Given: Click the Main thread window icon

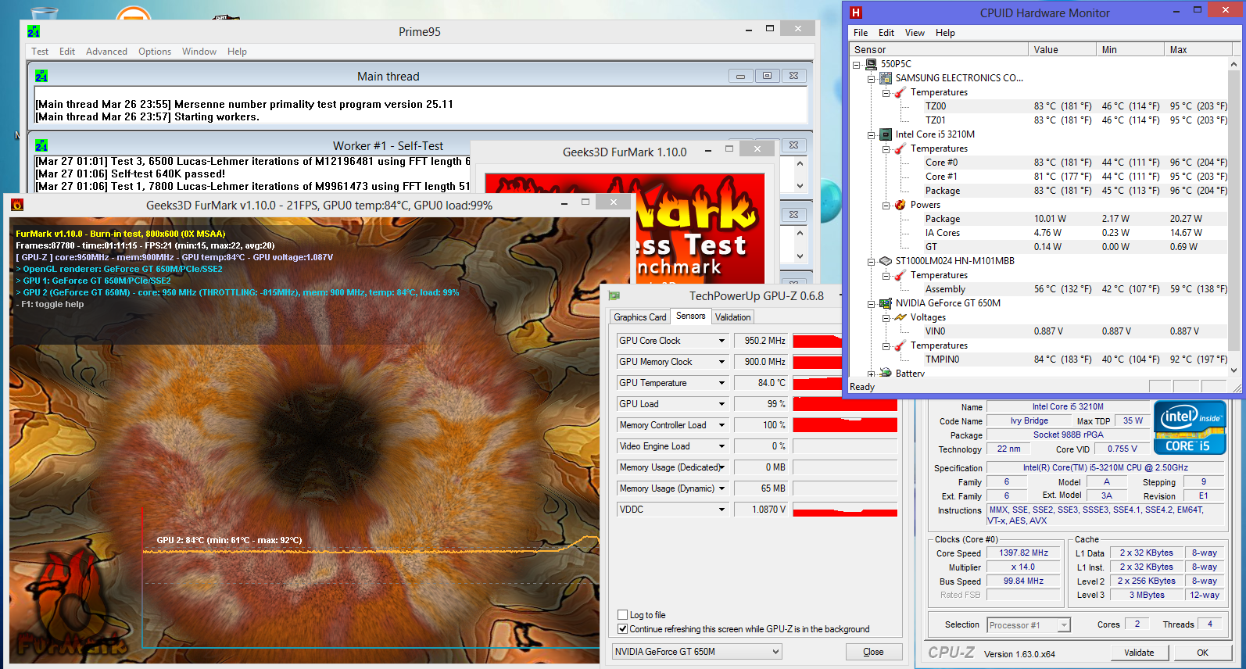Looking at the screenshot, I should [x=41, y=76].
